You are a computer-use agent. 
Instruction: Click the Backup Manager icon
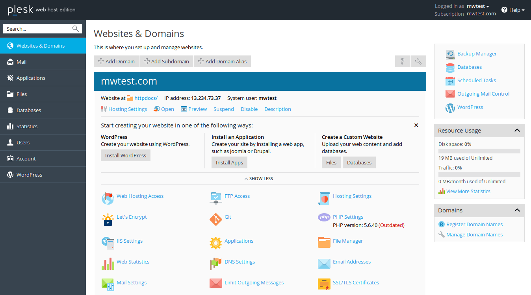click(x=450, y=54)
